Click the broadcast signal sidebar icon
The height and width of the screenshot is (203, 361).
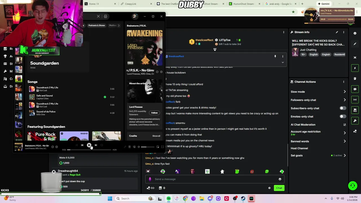pos(355,100)
